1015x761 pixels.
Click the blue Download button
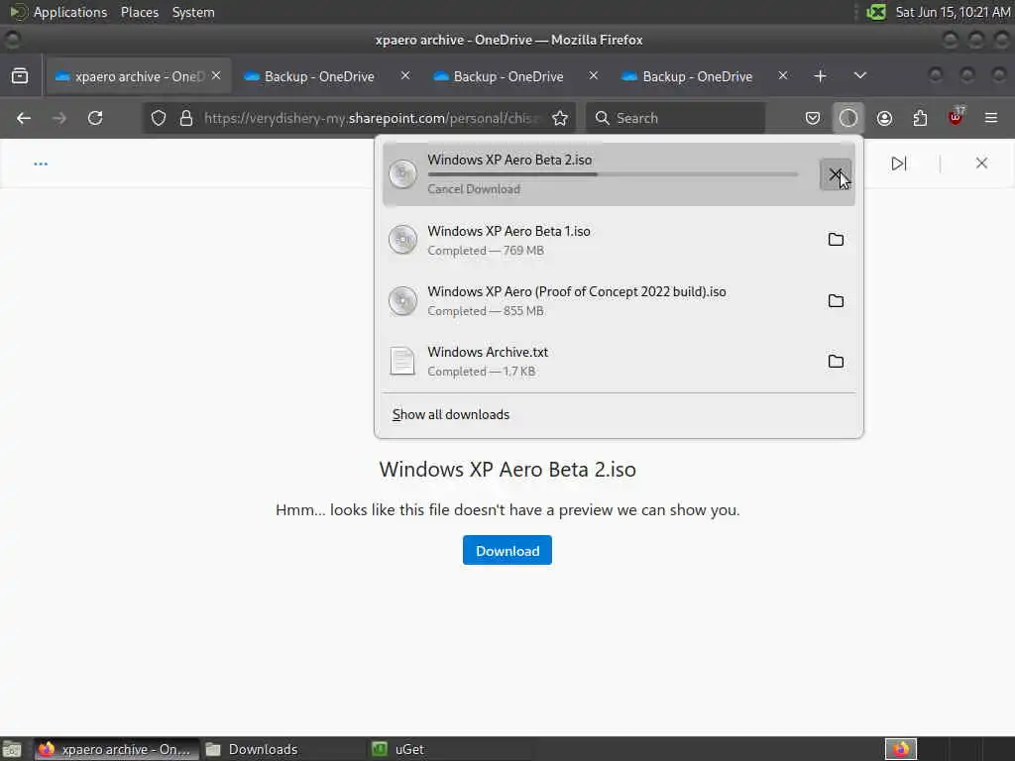point(507,550)
